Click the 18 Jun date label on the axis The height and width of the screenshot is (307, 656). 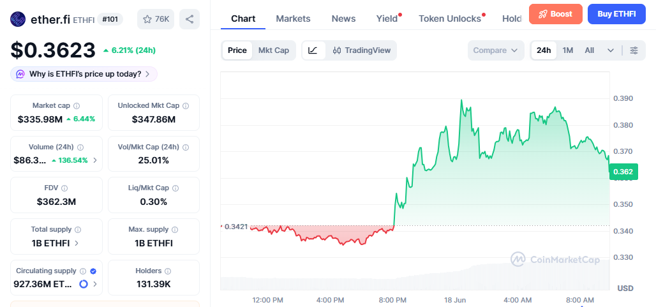[456, 300]
